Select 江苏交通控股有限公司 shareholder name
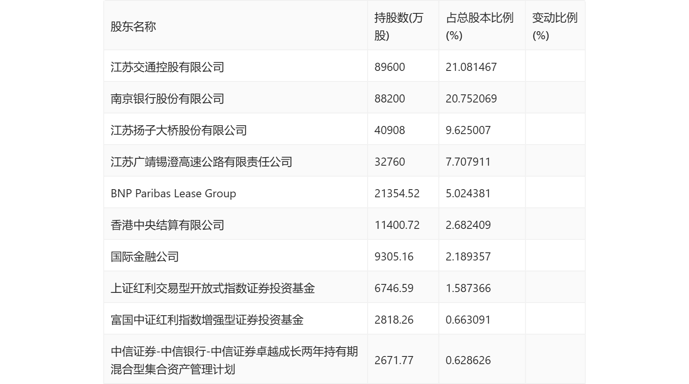This screenshot has height=384, width=689. 167,67
